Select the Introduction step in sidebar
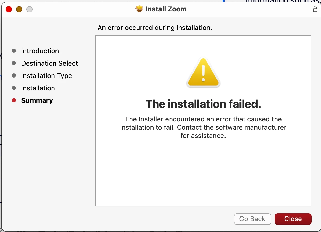 40,51
